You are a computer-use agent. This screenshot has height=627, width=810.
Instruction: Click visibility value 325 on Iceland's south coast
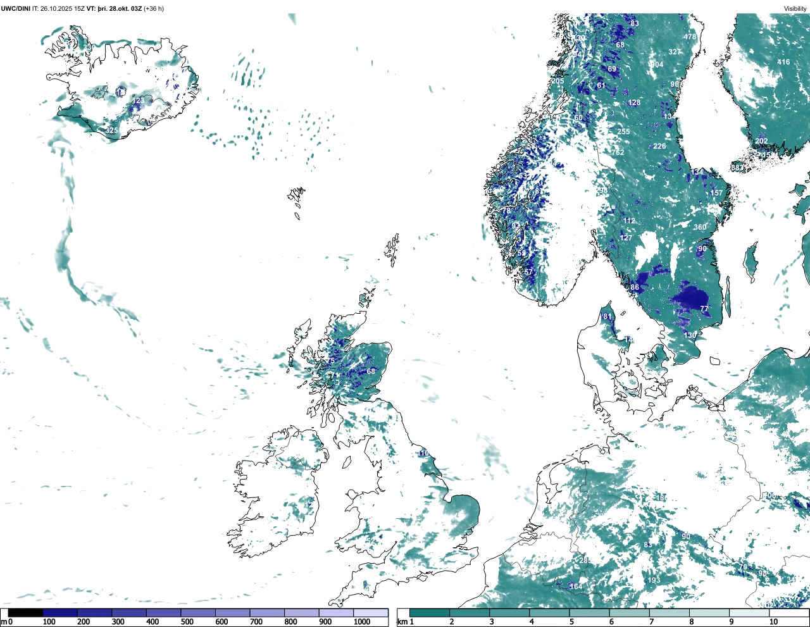(x=112, y=130)
